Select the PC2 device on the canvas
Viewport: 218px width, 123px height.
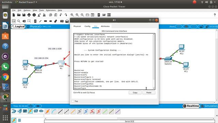coord(182,47)
